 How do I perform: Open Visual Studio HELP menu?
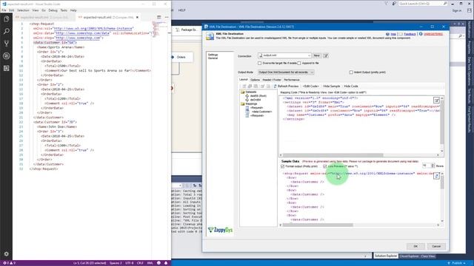point(181,10)
